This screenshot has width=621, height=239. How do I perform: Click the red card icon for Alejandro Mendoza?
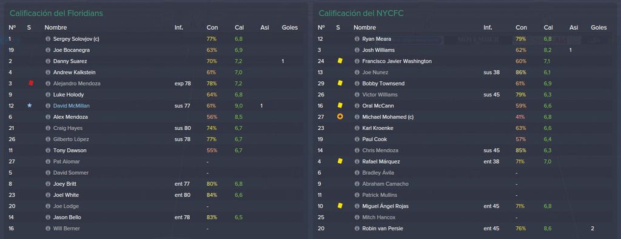[30, 83]
